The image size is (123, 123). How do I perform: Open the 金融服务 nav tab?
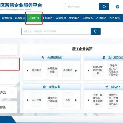(74, 18)
